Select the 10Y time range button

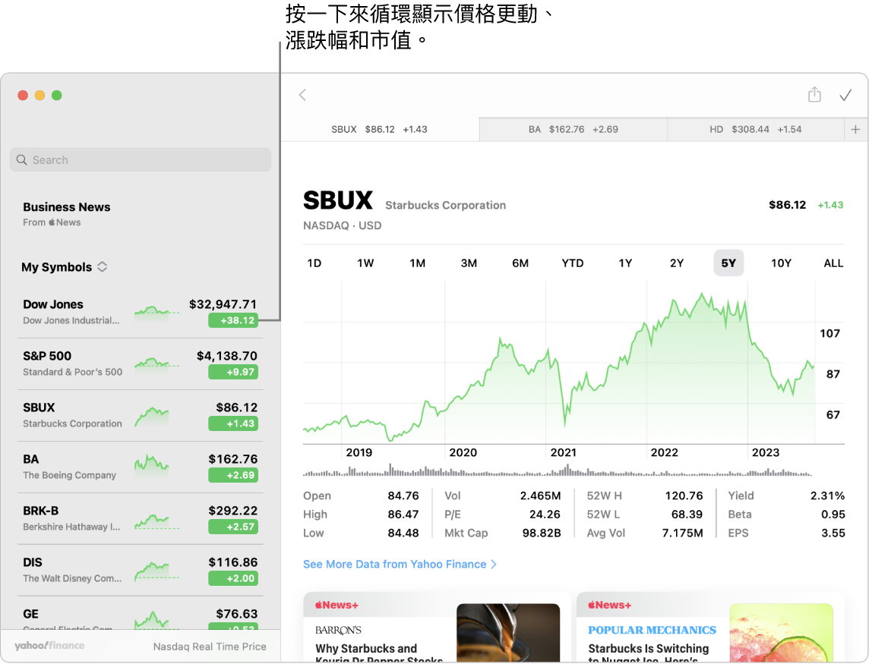pyautogui.click(x=781, y=263)
